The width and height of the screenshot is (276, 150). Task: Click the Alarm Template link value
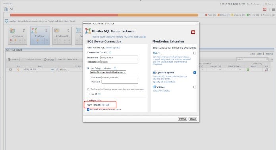pos(105,105)
